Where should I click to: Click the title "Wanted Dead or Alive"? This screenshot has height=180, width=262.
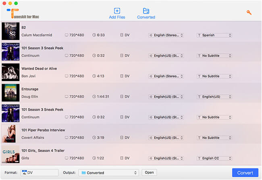click(39, 69)
